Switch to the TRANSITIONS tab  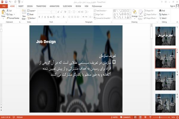[x=41, y=6]
